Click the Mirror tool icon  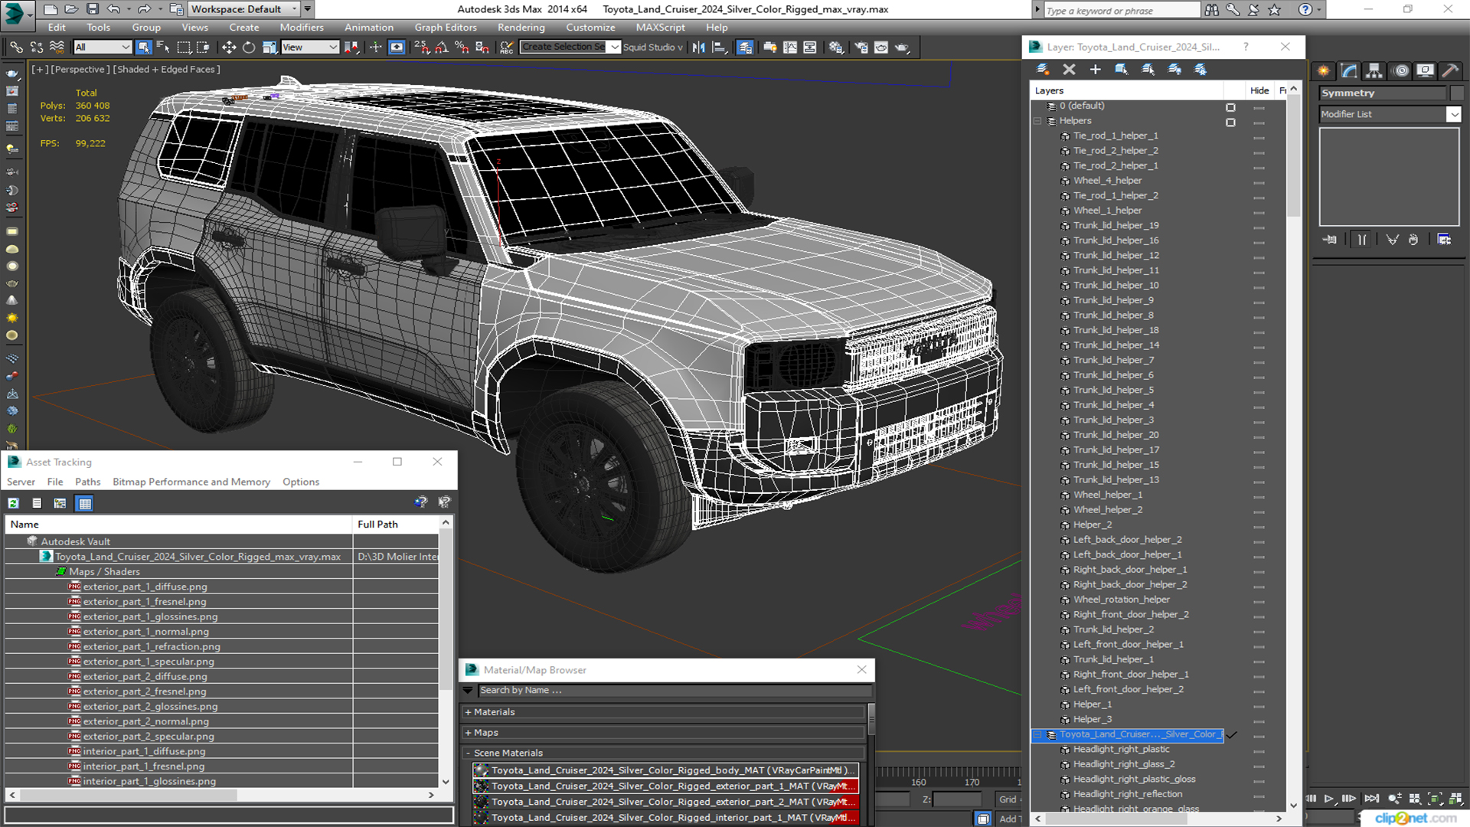[698, 47]
